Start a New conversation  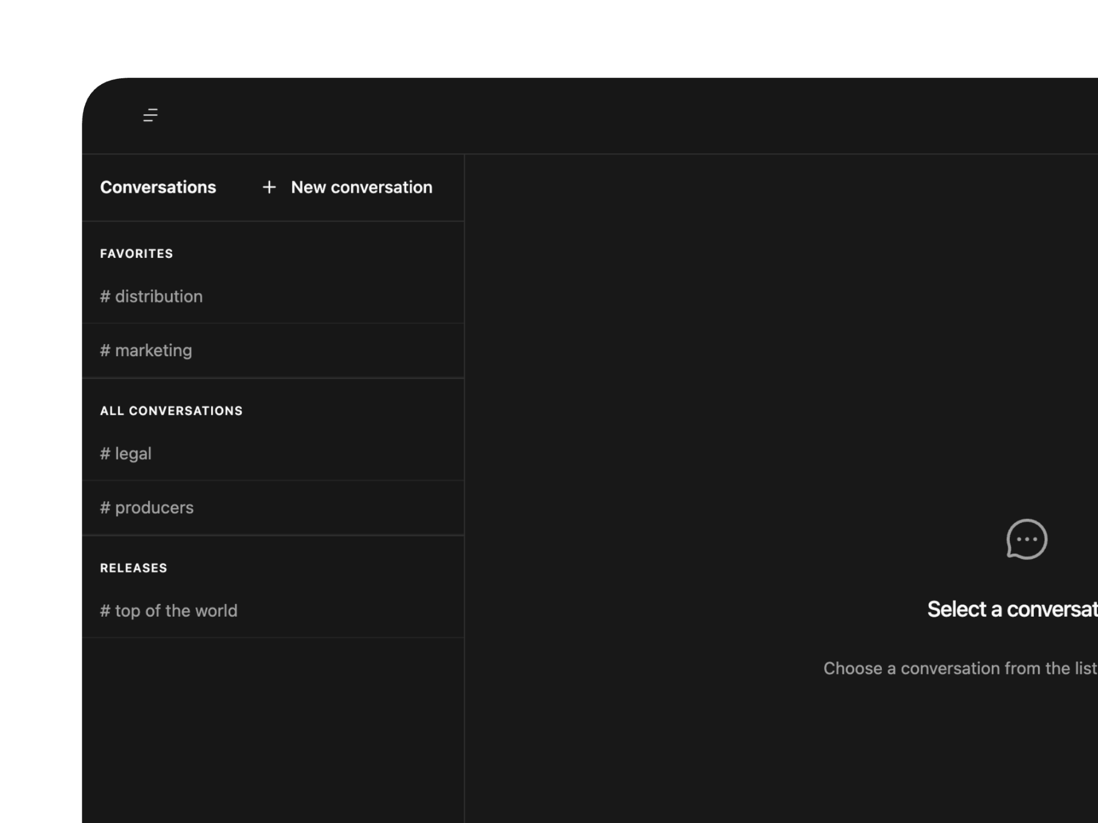click(x=361, y=187)
